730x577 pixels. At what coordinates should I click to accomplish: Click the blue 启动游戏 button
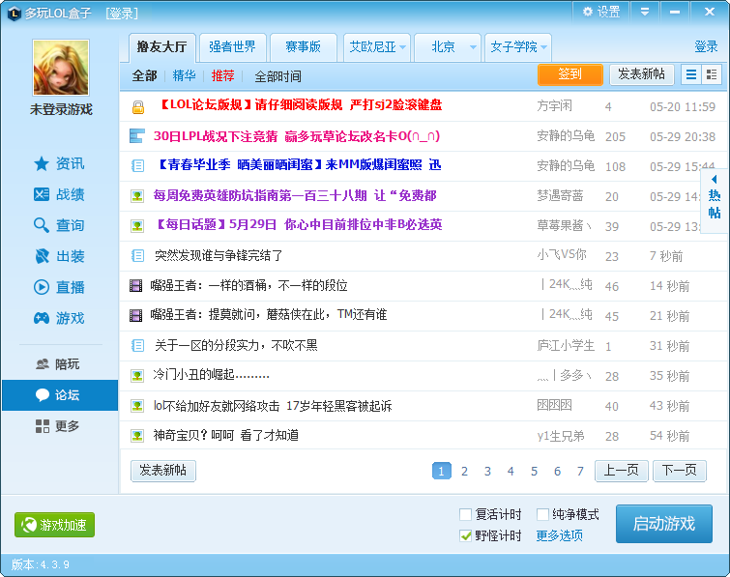point(663,524)
